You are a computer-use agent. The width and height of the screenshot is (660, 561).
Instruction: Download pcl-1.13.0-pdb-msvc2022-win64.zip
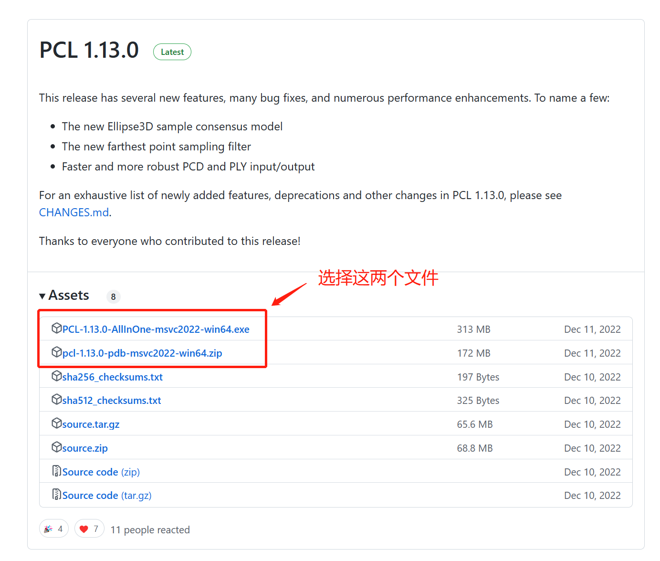click(x=142, y=353)
